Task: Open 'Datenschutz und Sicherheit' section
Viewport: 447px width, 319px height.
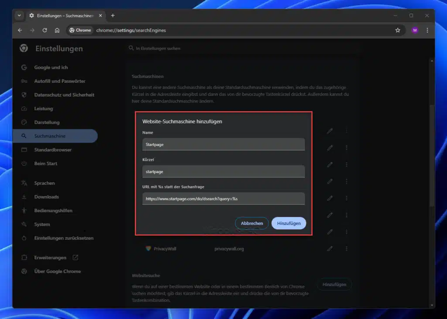Action: (64, 95)
